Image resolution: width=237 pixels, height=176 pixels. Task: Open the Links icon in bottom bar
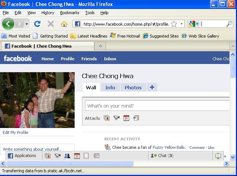[96, 156]
